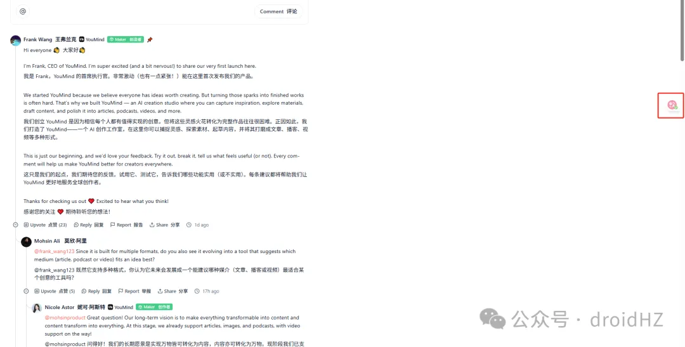This screenshot has width=685, height=347.
Task: Click the page vertical scrollbar thumb
Action: click(x=682, y=30)
